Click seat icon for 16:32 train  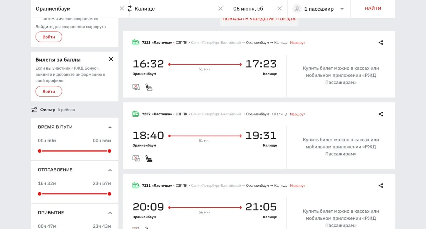(x=149, y=87)
